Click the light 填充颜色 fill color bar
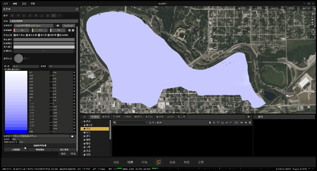 (x=44, y=47)
